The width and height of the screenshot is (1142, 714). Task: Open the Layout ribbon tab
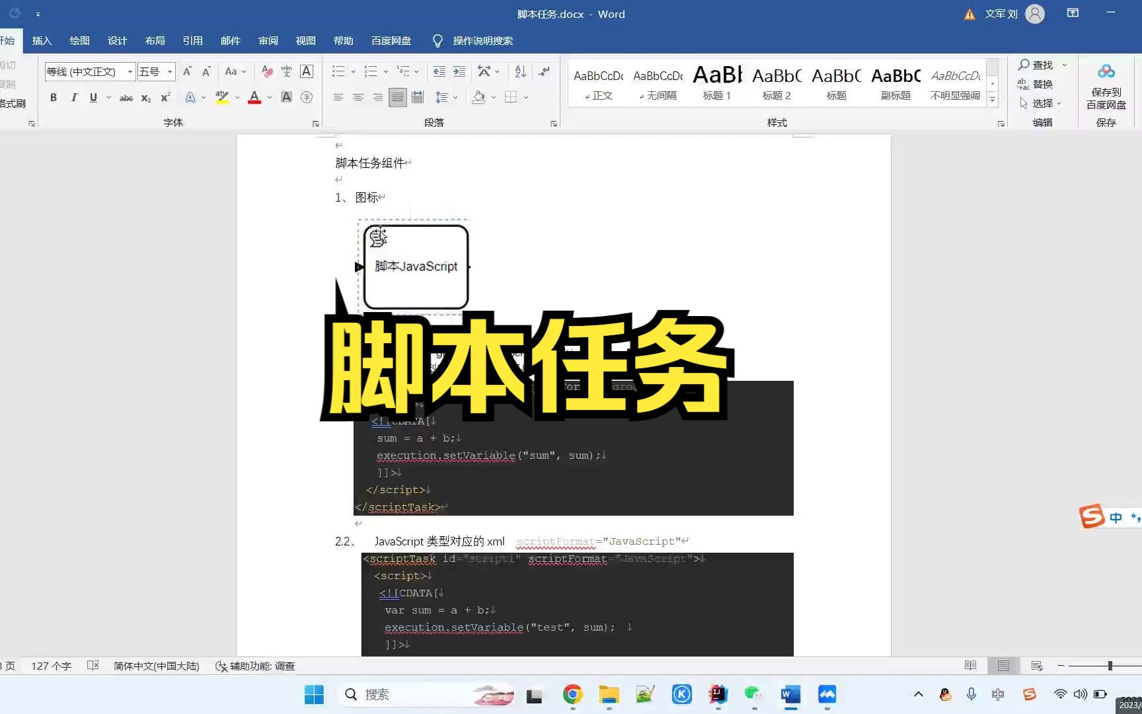pos(155,41)
